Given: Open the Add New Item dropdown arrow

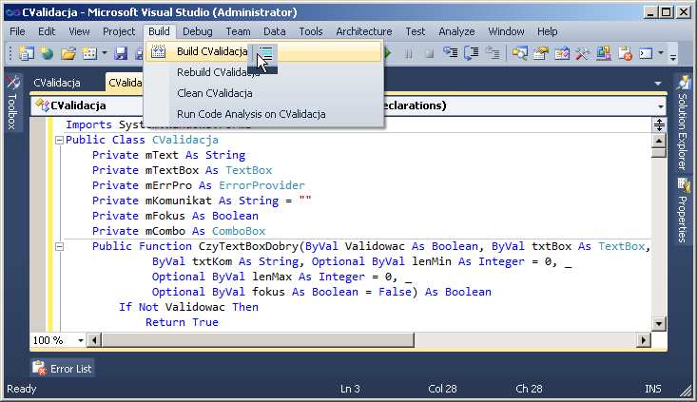Looking at the screenshot, I should pos(104,53).
